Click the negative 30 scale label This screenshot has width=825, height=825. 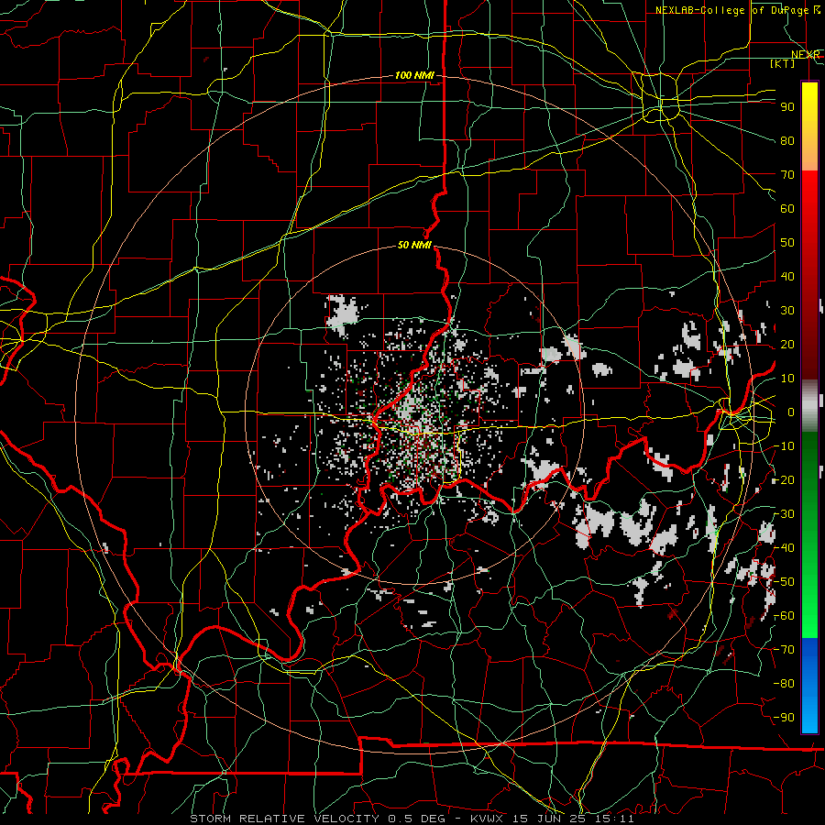coord(784,514)
